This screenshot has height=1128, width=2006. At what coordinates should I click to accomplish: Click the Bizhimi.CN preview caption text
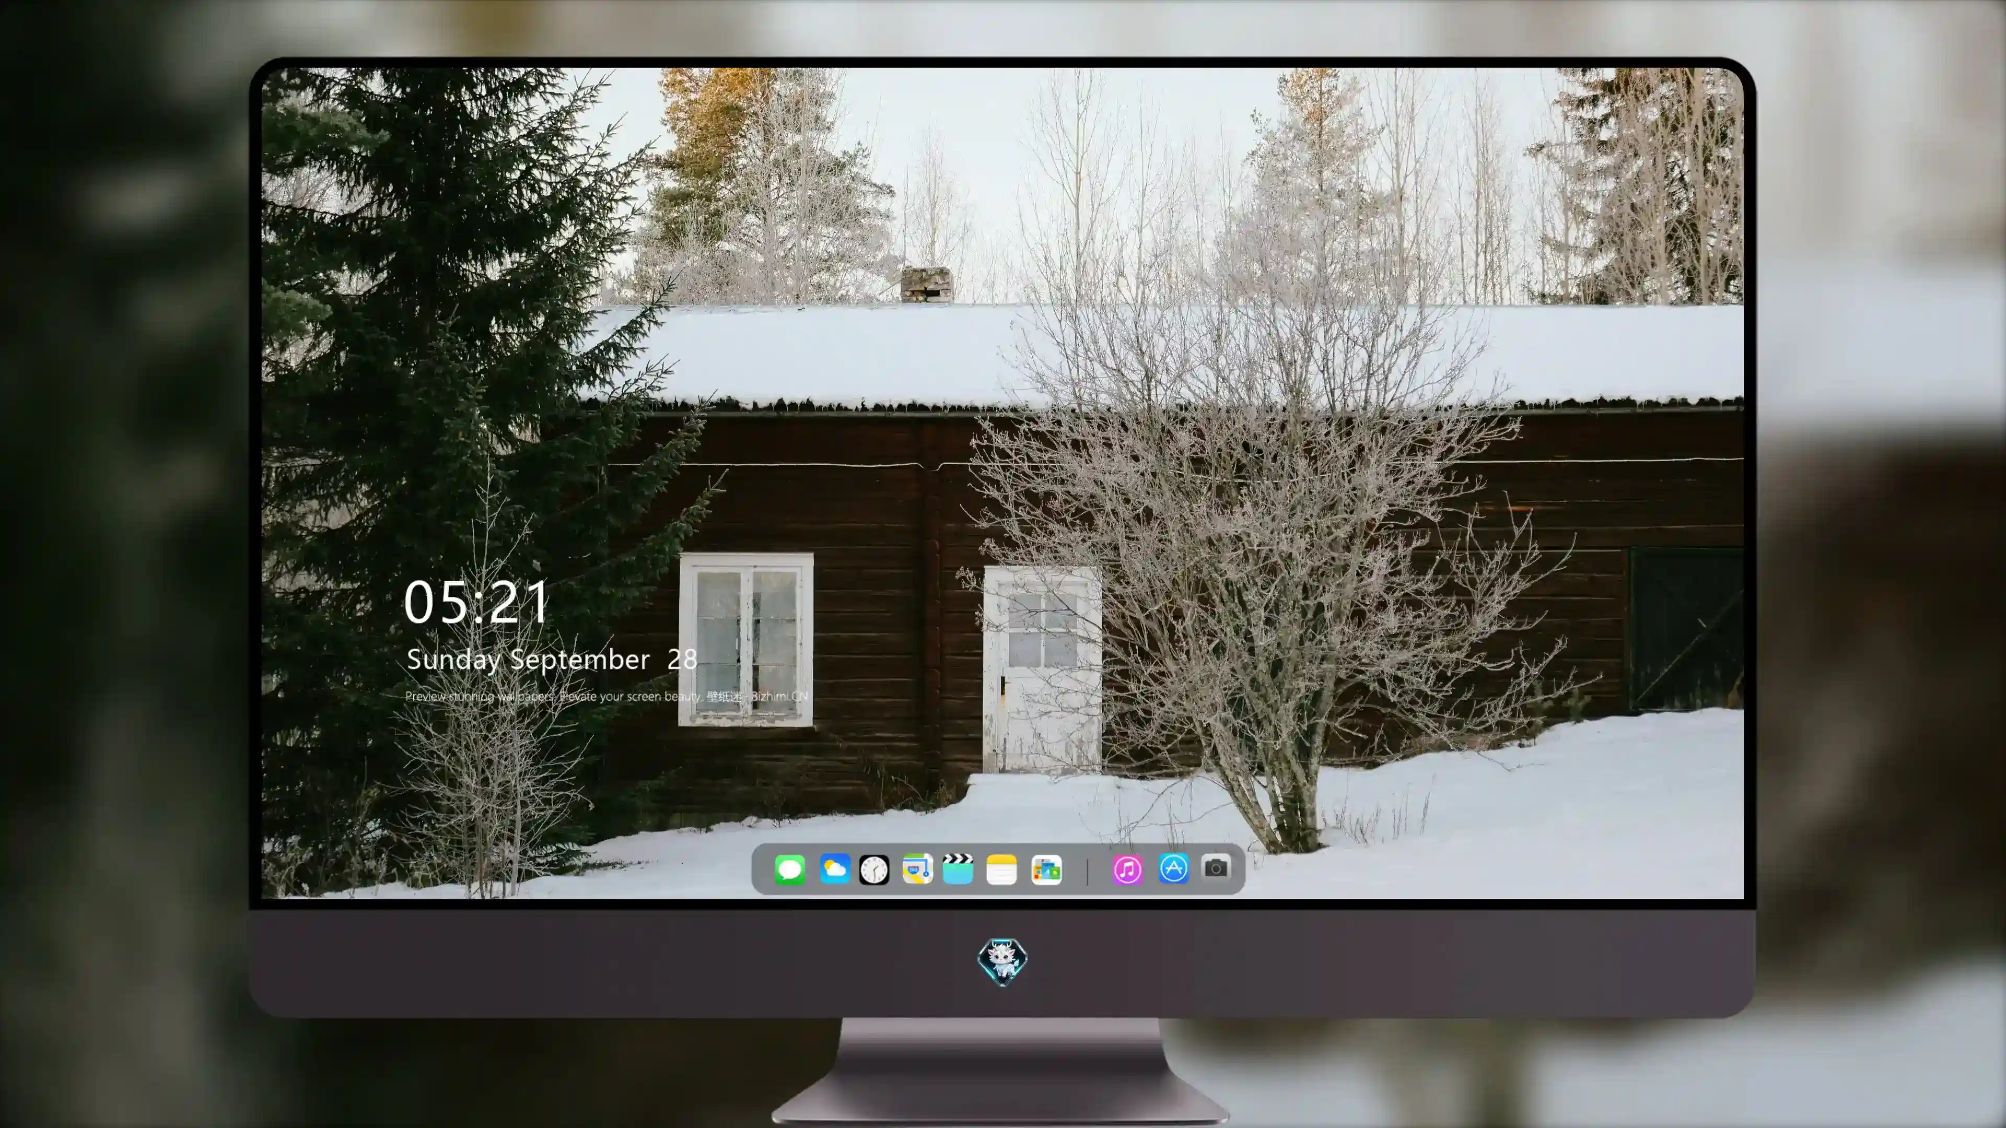tap(607, 696)
